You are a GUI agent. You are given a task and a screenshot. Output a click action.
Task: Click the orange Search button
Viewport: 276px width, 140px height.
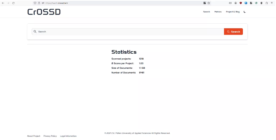click(233, 32)
